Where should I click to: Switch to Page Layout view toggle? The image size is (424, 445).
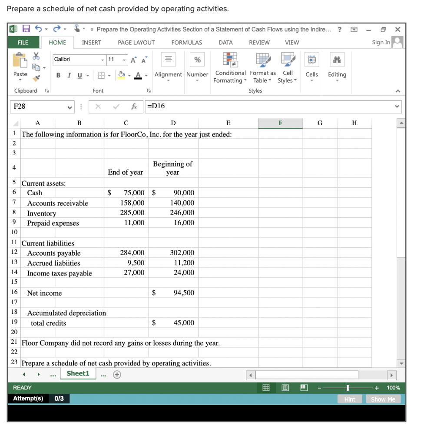pyautogui.click(x=285, y=388)
